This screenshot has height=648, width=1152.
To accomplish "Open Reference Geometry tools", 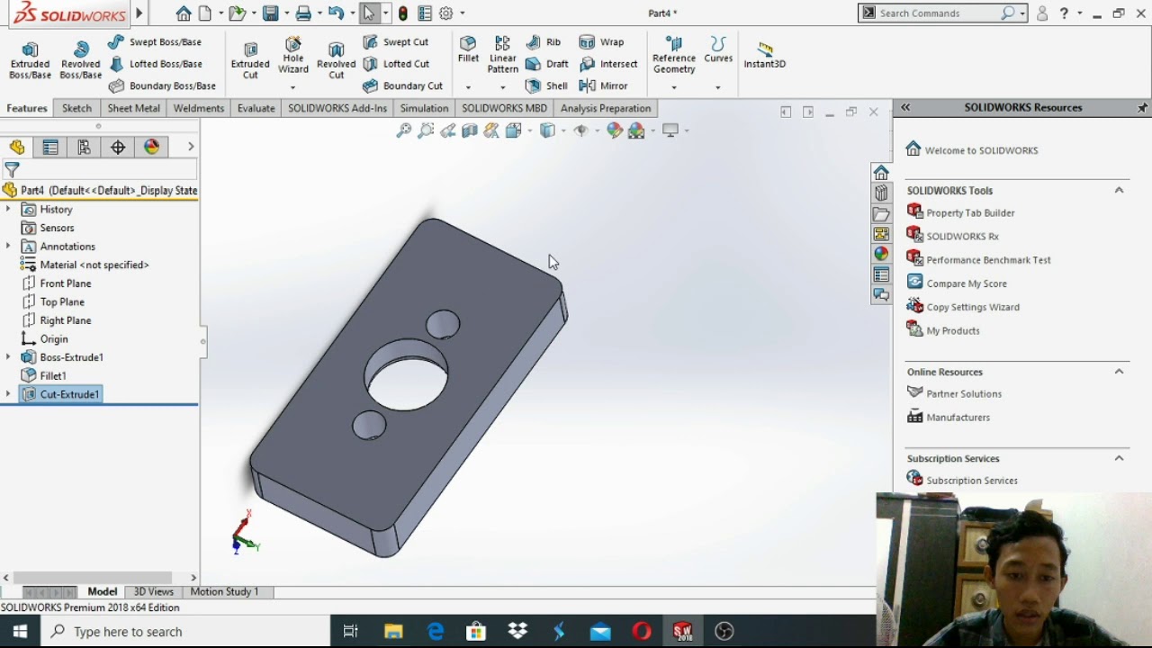I will [674, 56].
